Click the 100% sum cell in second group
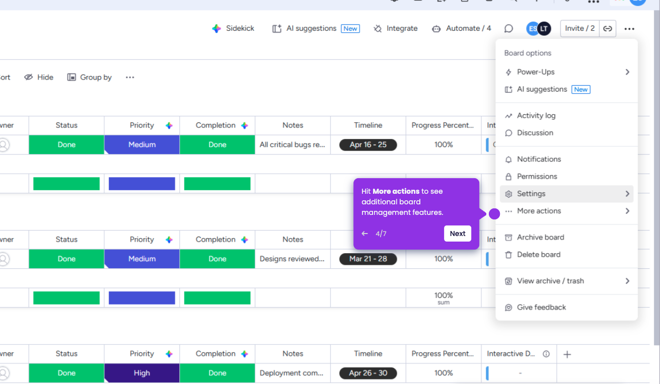Screen dimensions: 660x384 click(444, 298)
